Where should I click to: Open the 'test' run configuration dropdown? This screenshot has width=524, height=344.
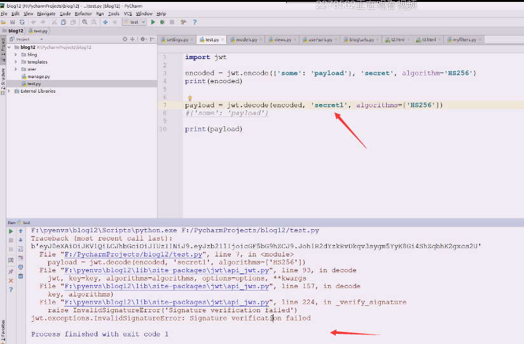(135, 22)
